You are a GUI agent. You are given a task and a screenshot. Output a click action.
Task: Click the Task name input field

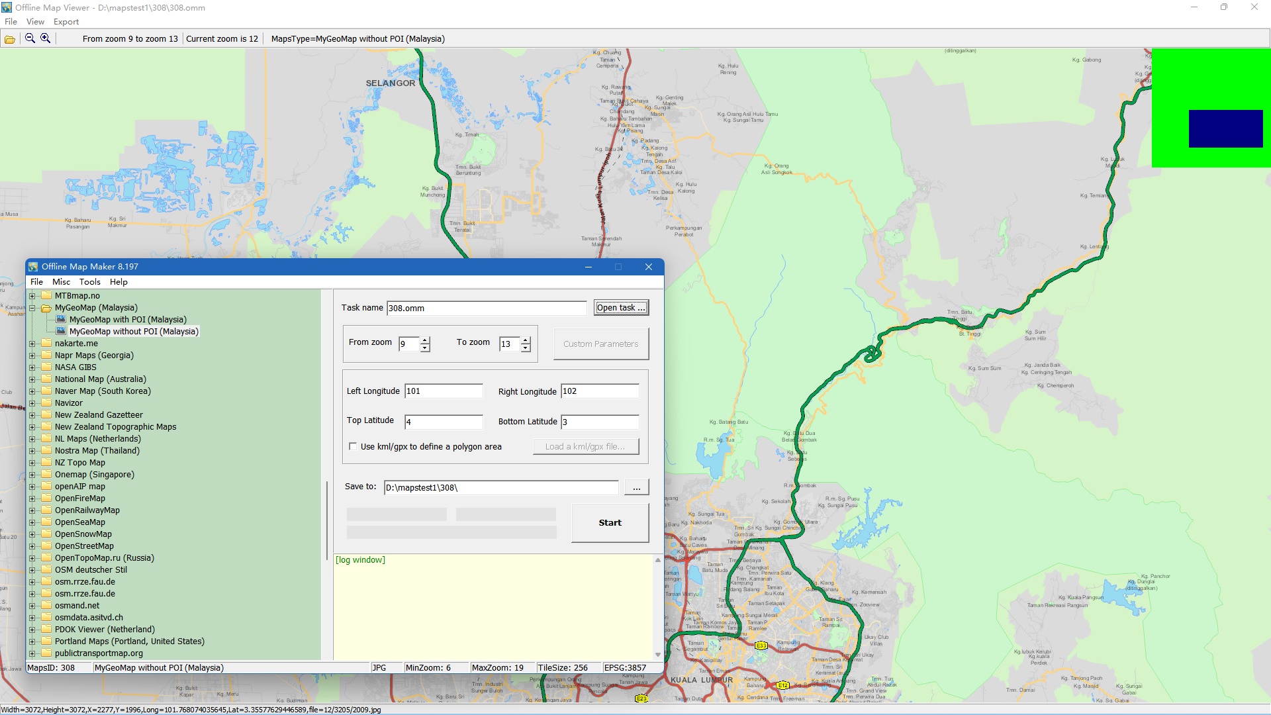[x=487, y=309]
